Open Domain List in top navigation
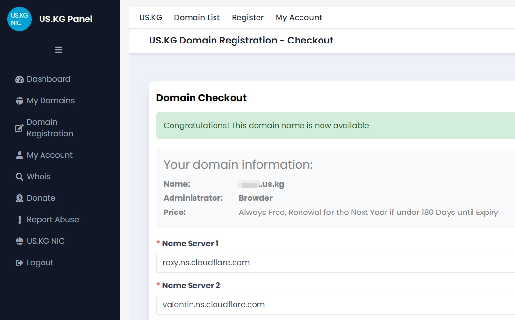 [197, 18]
